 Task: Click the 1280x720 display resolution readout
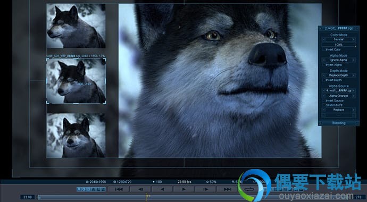coord(122,182)
